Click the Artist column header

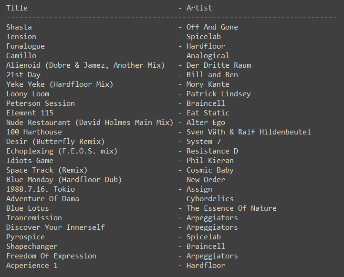pyautogui.click(x=199, y=8)
